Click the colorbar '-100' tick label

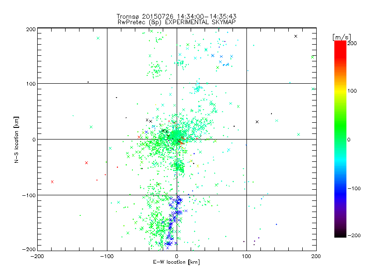[354, 189]
